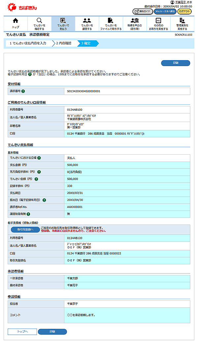Click the help icon next to 請求番号
Image resolution: width=198 pixels, height=344 pixels.
tap(23, 91)
